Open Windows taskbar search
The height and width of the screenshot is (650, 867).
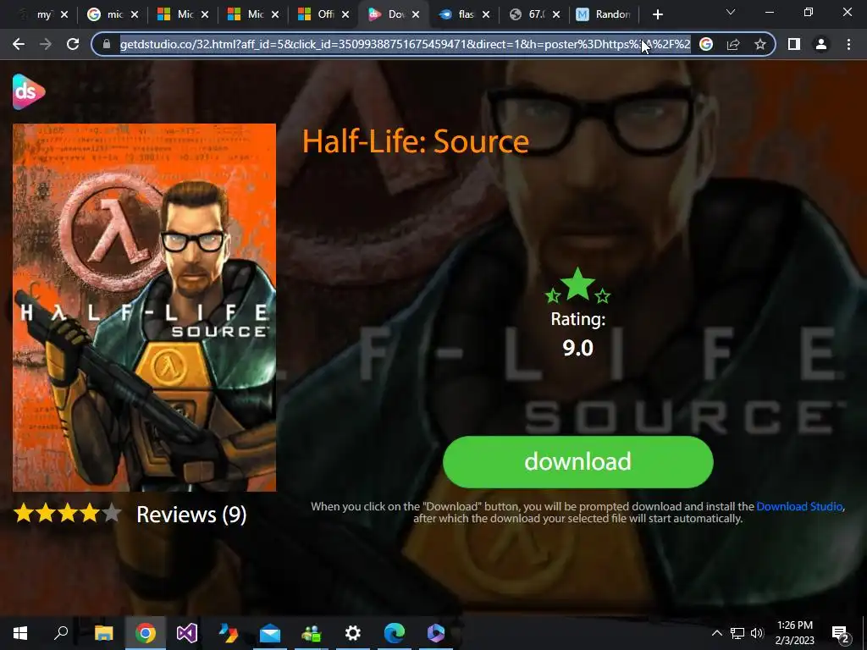coord(61,633)
